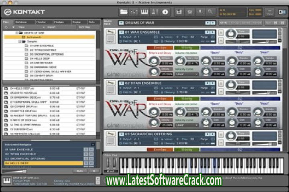Click the pitch bend wheel beside keyboard
The height and width of the screenshot is (192, 289).
click(x=108, y=163)
